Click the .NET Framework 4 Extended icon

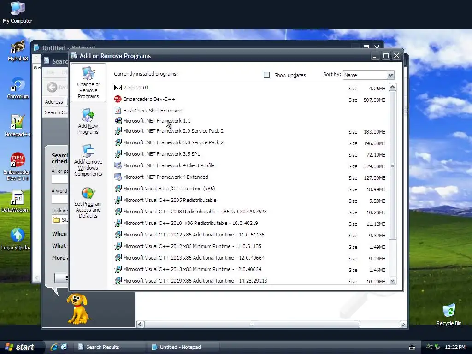coord(118,177)
